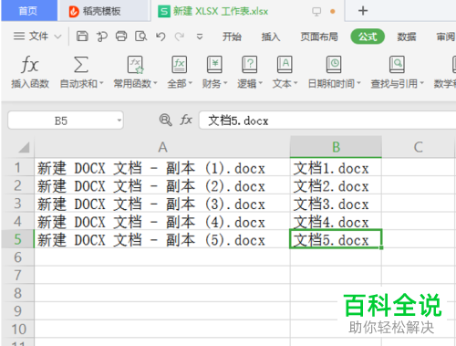The height and width of the screenshot is (346, 456).
Task: Click cell B4 containing 文档4.docx
Action: pos(336,222)
